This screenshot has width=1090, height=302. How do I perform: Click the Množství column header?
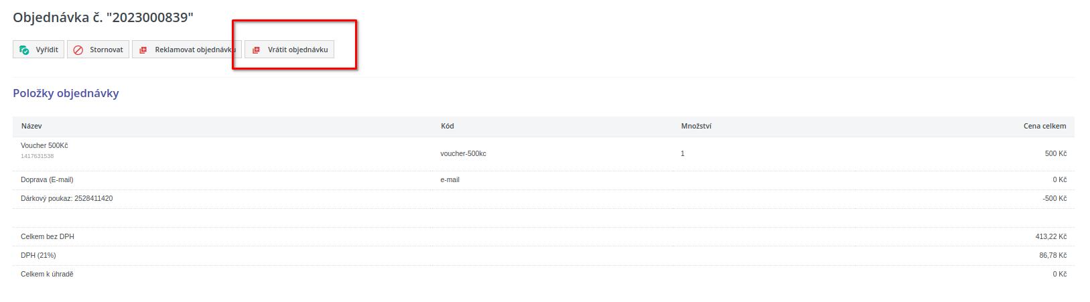tap(696, 126)
